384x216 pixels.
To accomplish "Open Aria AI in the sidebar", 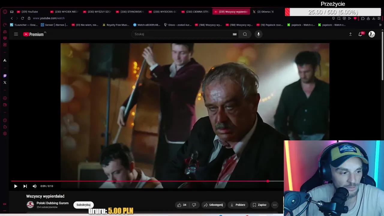I will (5, 60).
